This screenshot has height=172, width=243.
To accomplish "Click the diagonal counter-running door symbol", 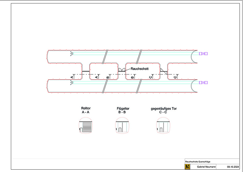I will pyautogui.click(x=164, y=72).
